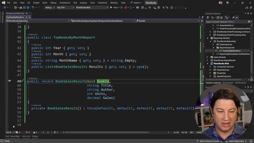Screen dimensions: 254x143
Task: Click the bookmark toolbar icon
Action: tap(171, 8)
